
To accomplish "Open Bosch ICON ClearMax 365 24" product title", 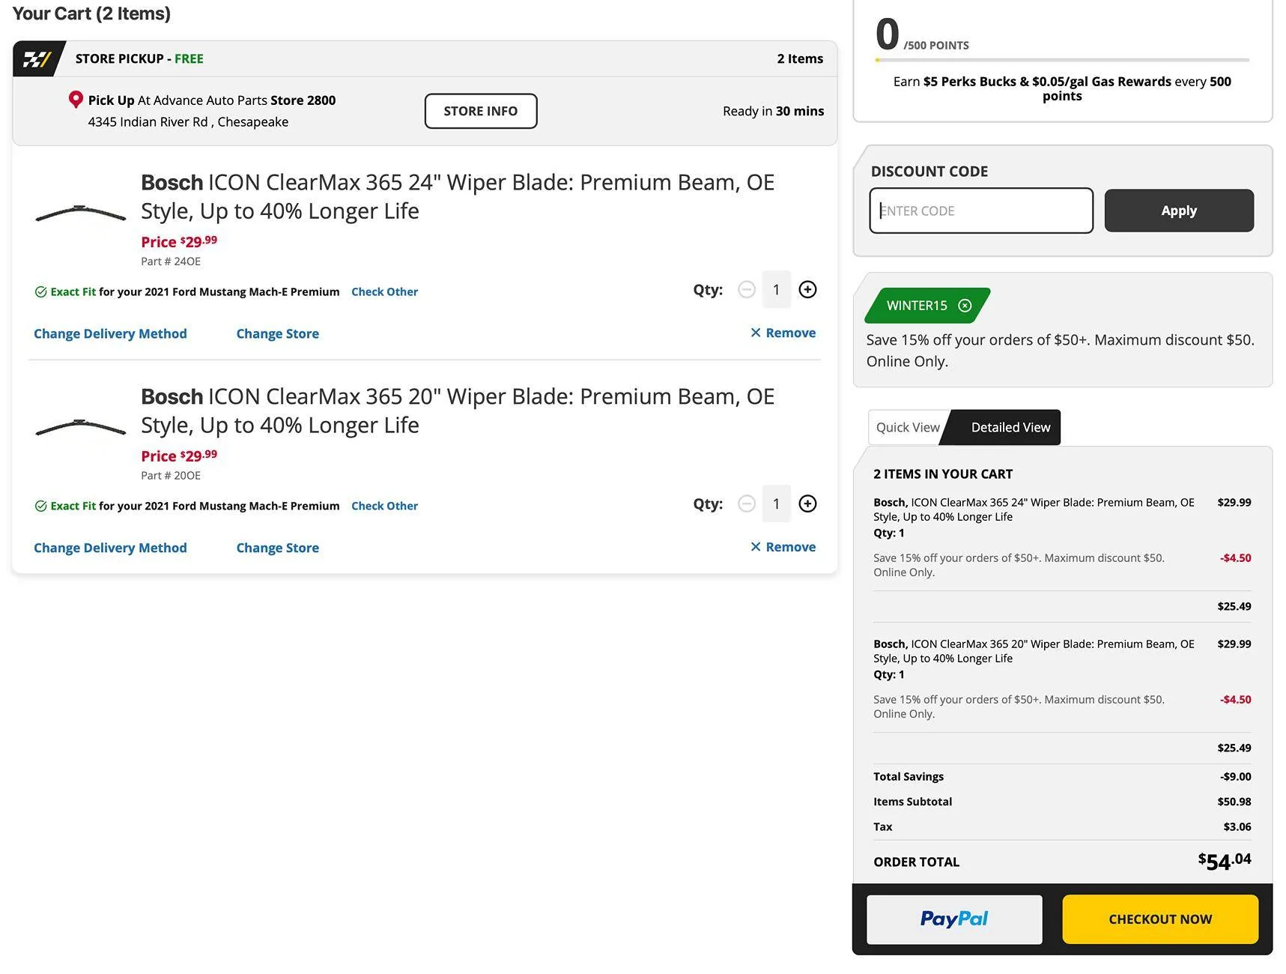I will pyautogui.click(x=458, y=196).
